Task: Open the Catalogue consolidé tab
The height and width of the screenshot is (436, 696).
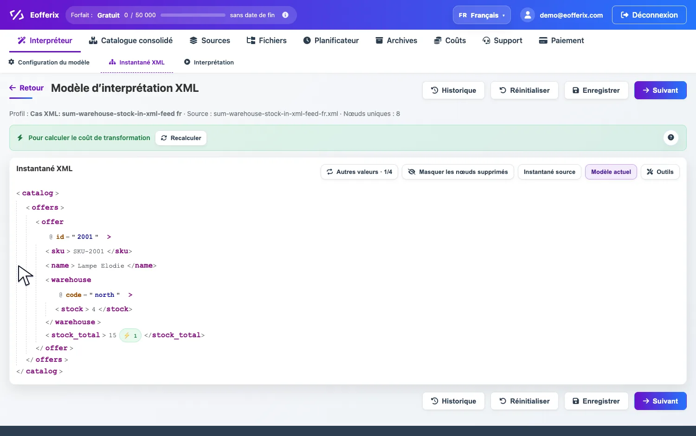Action: (131, 40)
